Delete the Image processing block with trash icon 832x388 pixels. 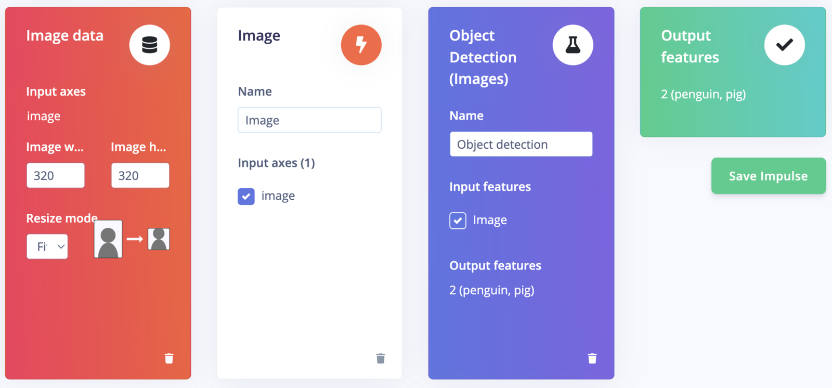pos(381,358)
